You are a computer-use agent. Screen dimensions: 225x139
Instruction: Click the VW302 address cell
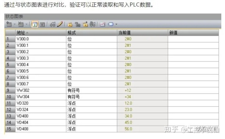[41, 90]
